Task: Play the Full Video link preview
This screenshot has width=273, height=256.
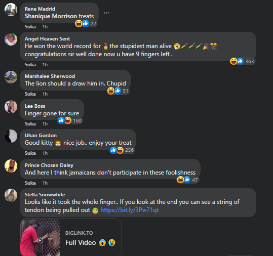Action: [40, 240]
